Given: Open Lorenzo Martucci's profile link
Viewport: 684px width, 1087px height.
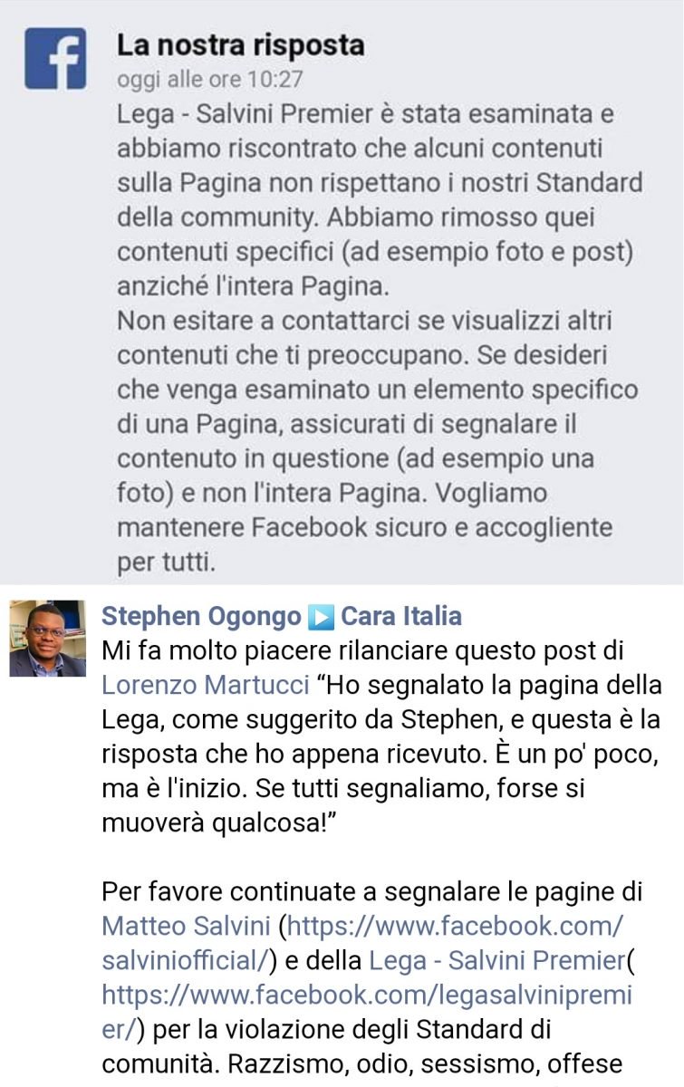Looking at the screenshot, I should [x=205, y=685].
